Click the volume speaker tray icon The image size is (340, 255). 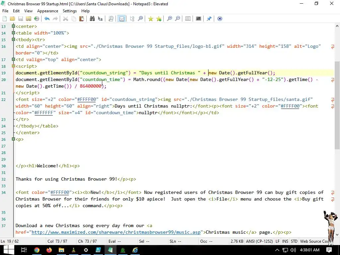tap(293, 250)
